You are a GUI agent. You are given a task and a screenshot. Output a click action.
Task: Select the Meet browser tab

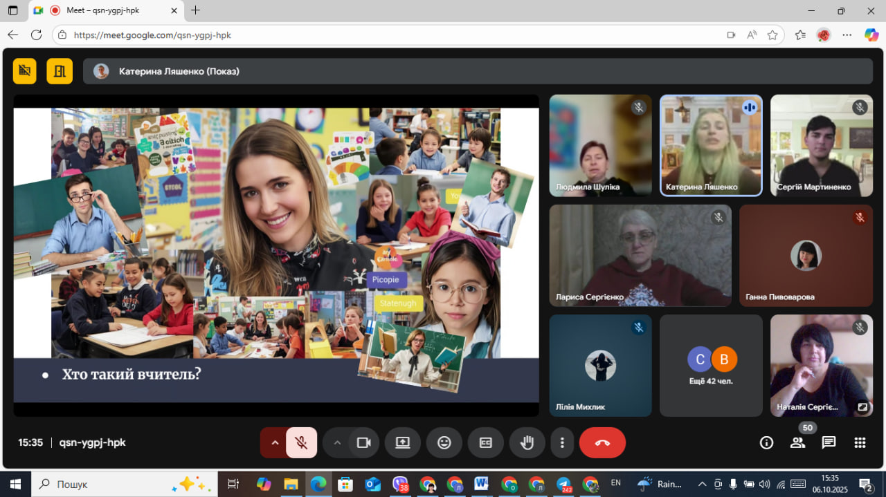tap(104, 10)
